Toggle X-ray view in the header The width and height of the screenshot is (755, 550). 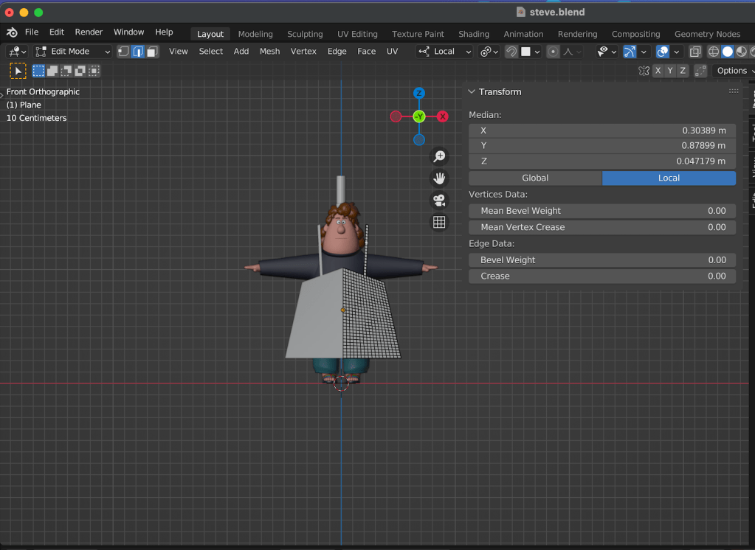point(695,52)
